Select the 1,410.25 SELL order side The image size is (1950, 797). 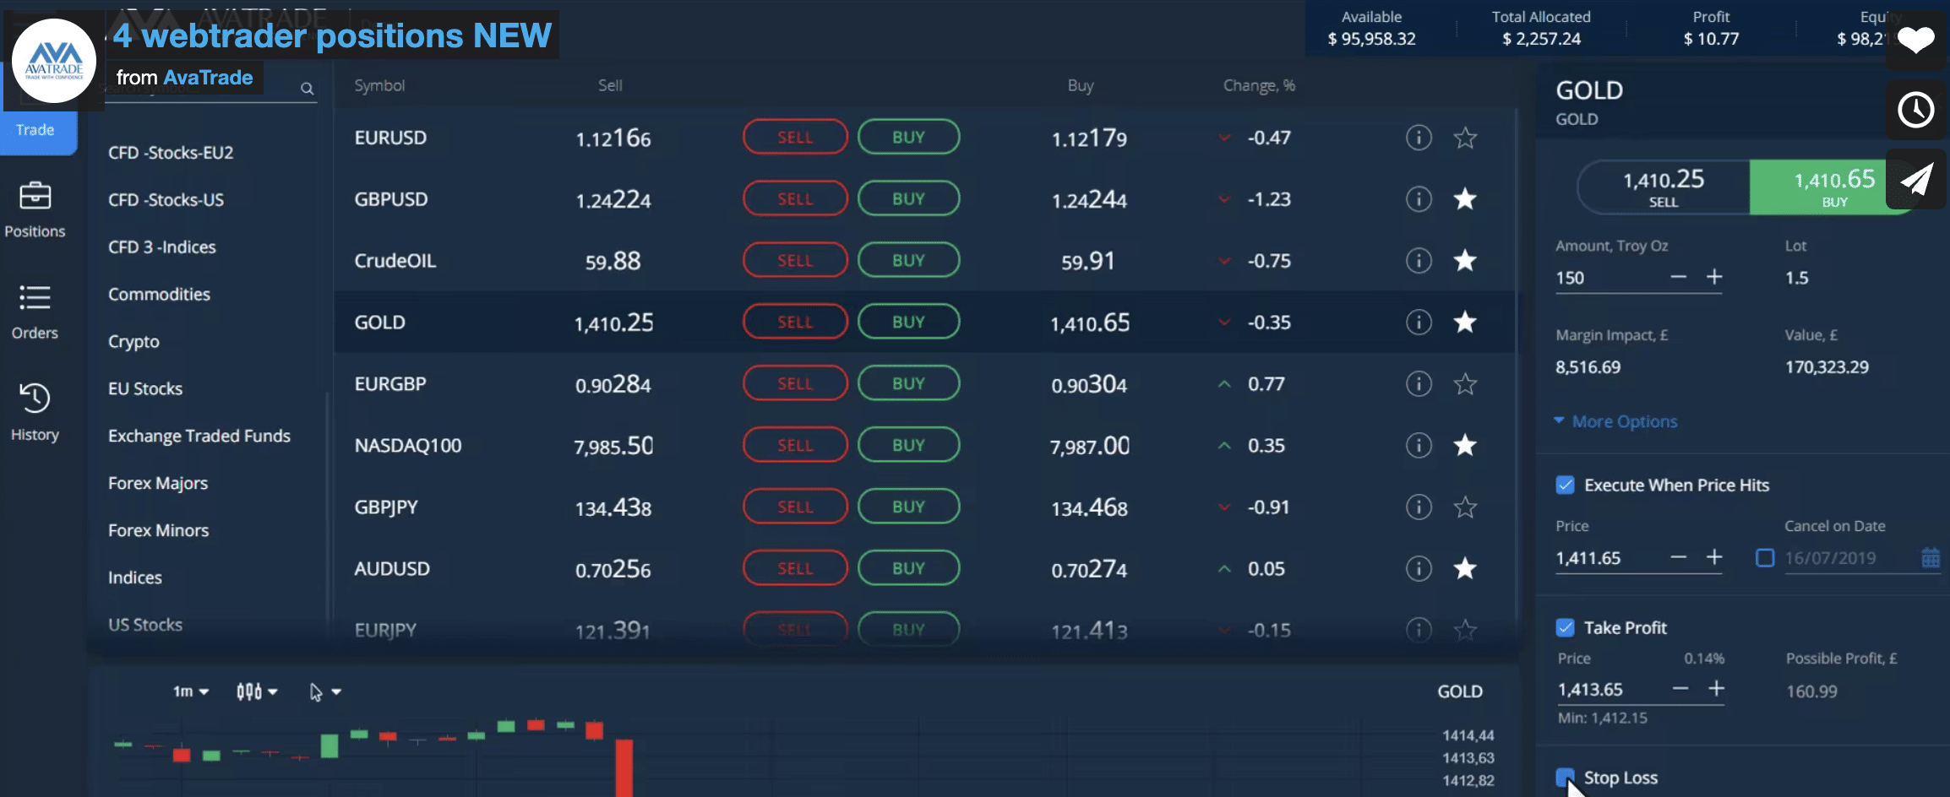point(1664,187)
